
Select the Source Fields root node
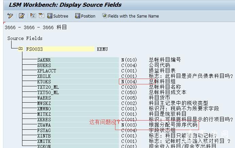pos(25,38)
